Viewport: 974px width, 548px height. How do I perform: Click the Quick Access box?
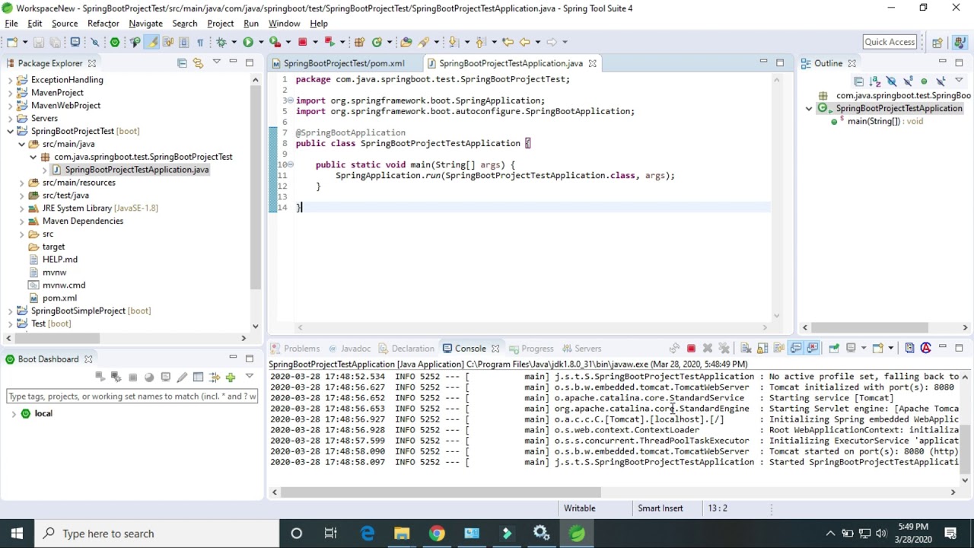click(890, 42)
